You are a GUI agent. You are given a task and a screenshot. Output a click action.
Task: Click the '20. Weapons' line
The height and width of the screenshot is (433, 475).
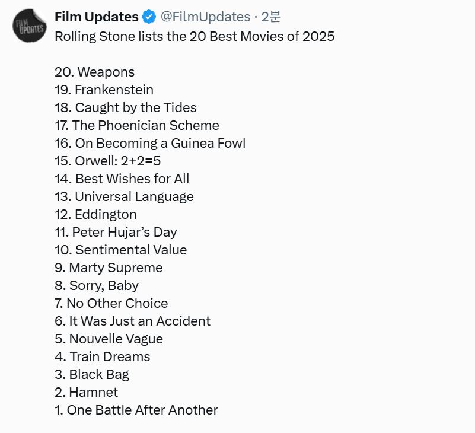click(x=94, y=72)
